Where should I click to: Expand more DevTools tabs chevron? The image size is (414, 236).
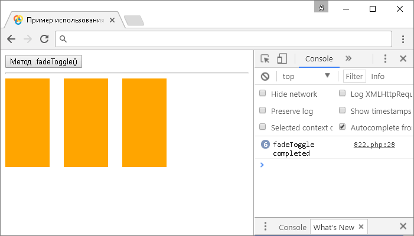click(348, 58)
